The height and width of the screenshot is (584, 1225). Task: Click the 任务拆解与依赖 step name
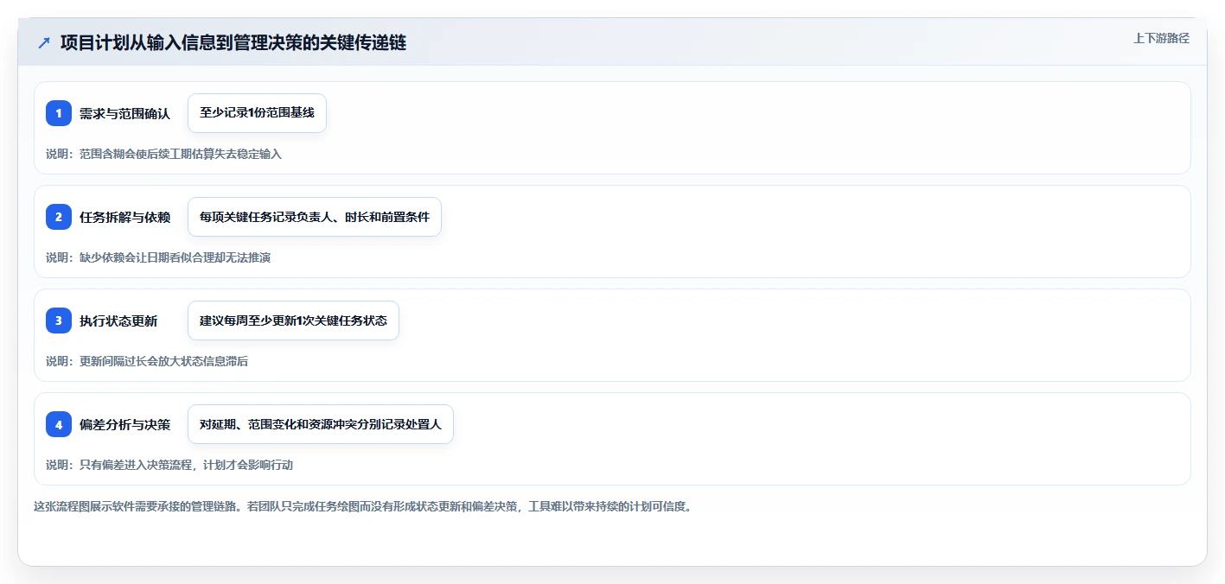(124, 218)
